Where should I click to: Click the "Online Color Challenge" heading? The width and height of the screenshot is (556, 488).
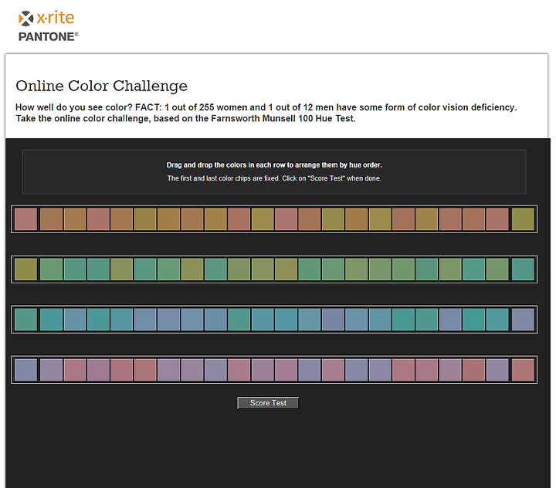click(x=101, y=86)
